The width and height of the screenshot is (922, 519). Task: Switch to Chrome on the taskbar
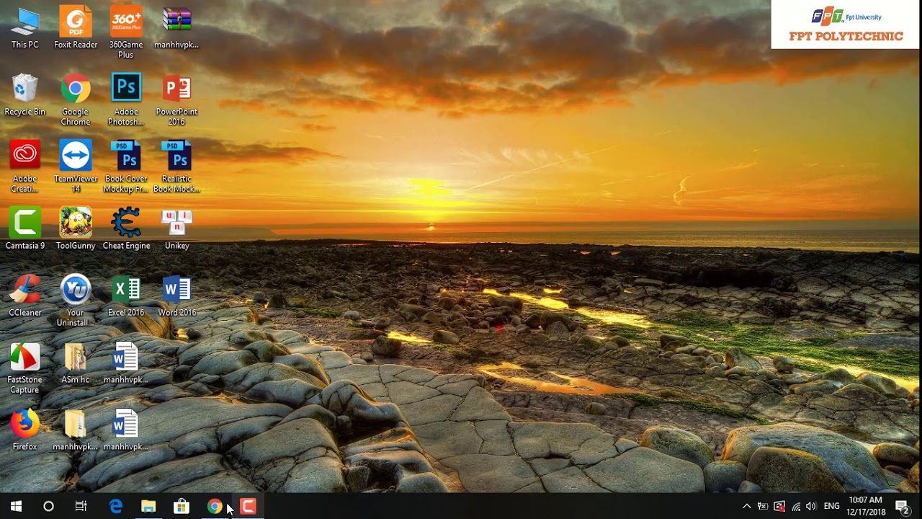[215, 507]
